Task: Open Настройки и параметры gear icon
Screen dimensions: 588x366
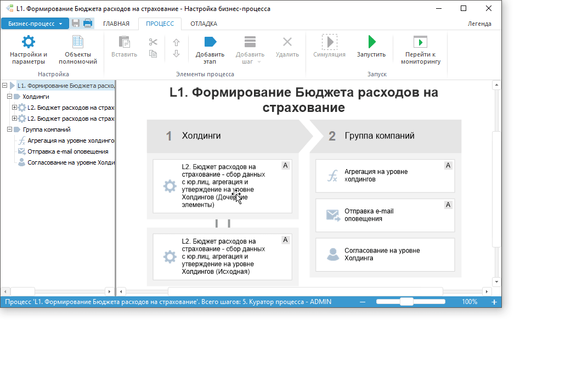Action: pos(28,42)
